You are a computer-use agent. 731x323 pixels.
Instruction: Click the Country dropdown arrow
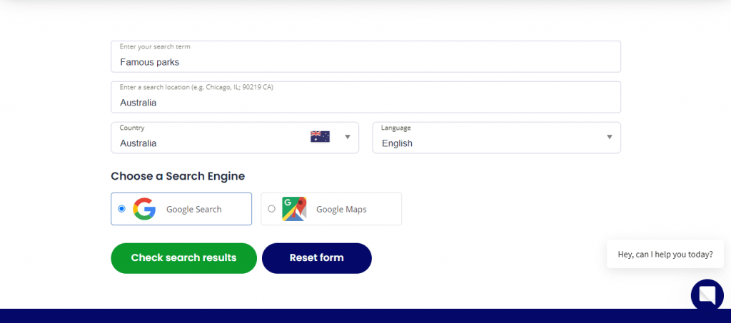pyautogui.click(x=348, y=137)
